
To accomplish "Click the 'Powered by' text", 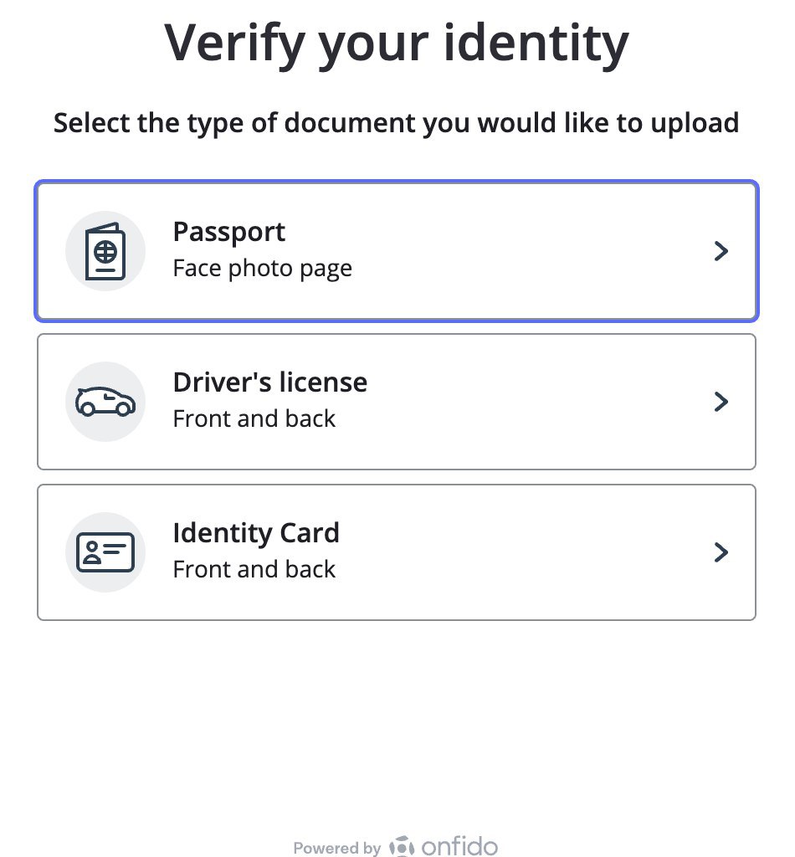I will click(x=336, y=848).
